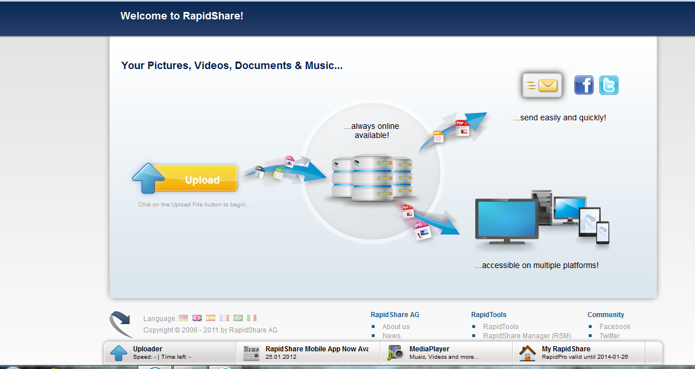Screen dimensions: 695x369
Task: Click the Community footer heading
Action: 606,315
